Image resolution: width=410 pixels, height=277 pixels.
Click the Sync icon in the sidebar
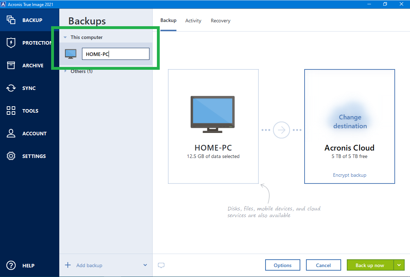point(11,88)
